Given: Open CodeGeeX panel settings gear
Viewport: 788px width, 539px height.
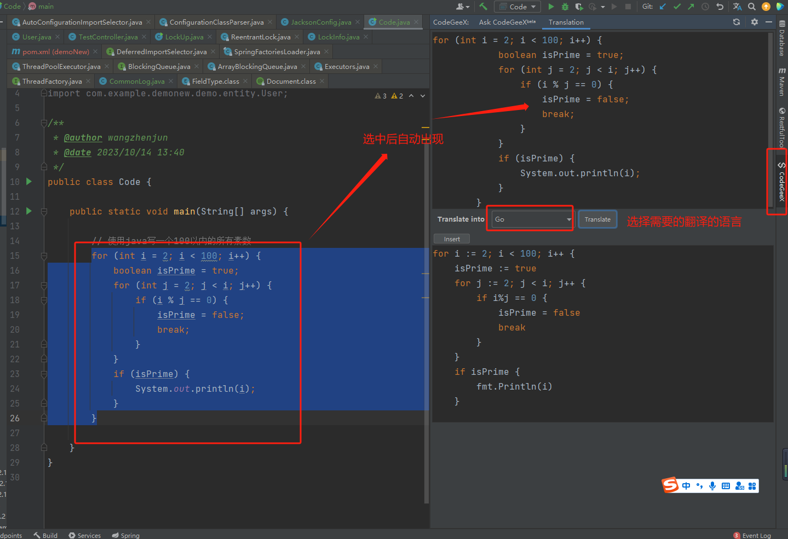Looking at the screenshot, I should (755, 22).
